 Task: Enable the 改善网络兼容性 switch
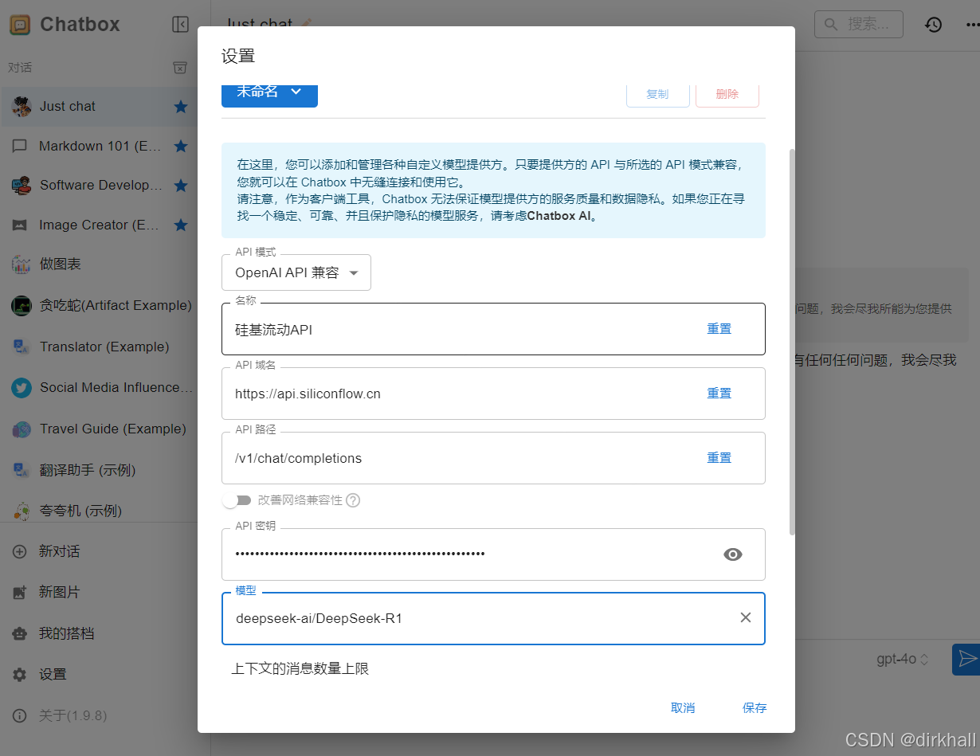(237, 500)
